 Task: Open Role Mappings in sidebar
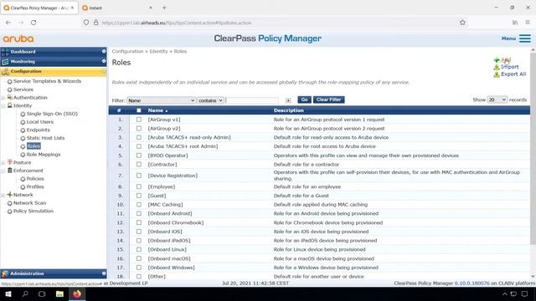(44, 155)
